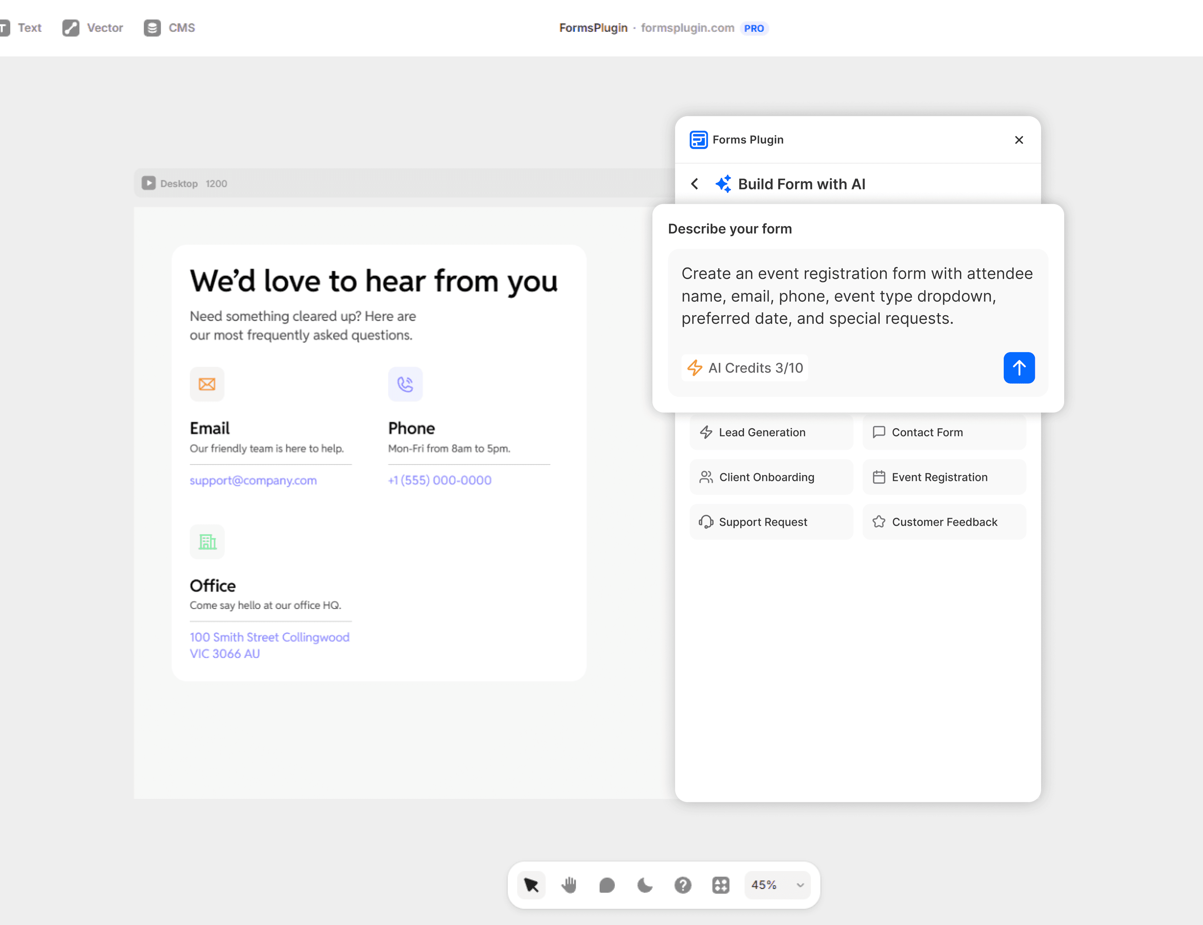Select the cursor pointer tool
Viewport: 1203px width, 925px height.
pyautogui.click(x=531, y=885)
